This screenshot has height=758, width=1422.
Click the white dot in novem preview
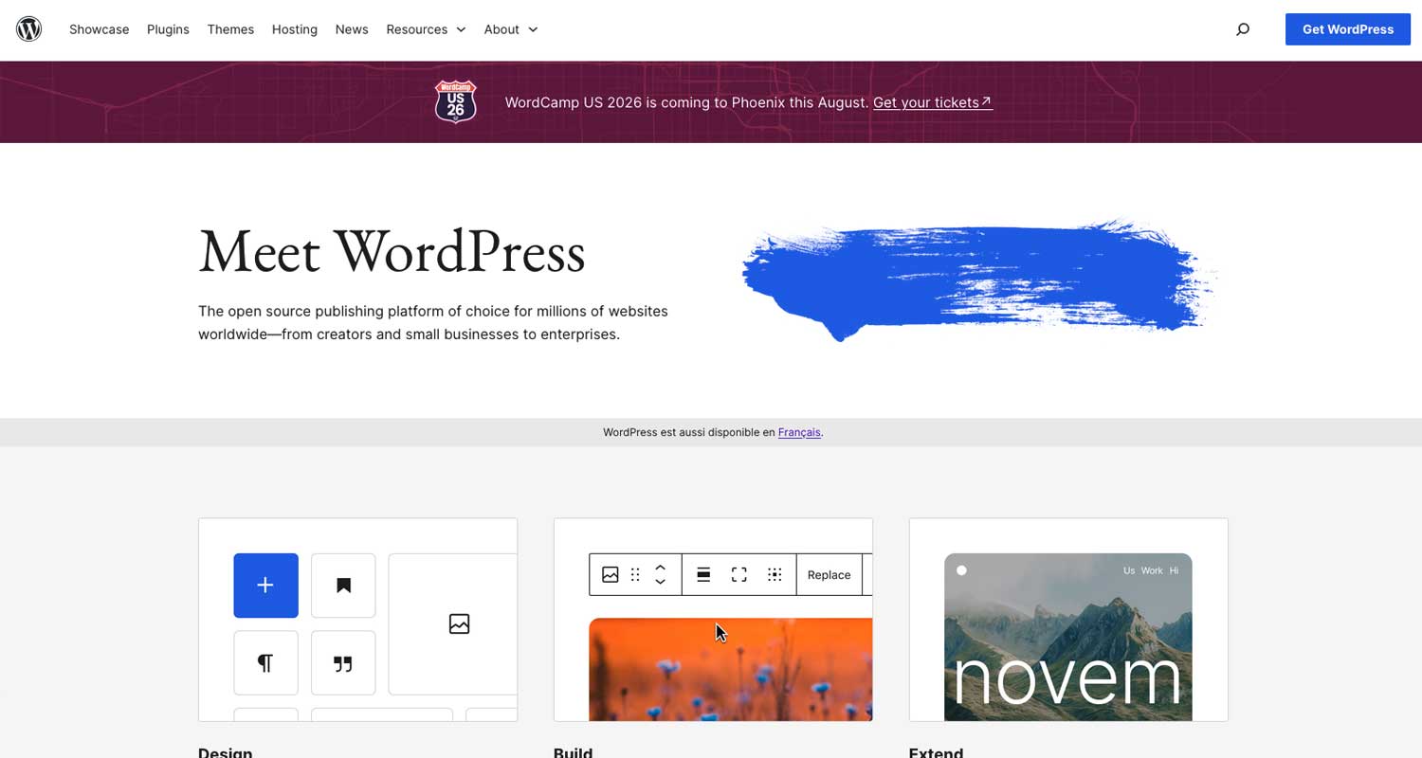coord(961,570)
